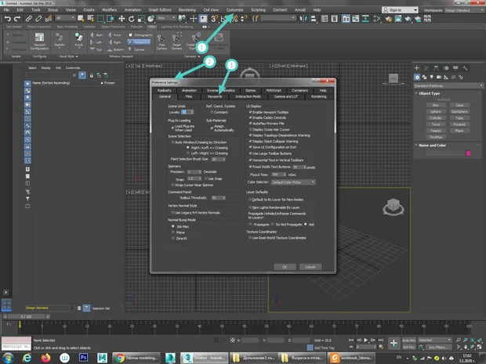Enable Display Cross Hair Cursor checkbox

tap(249, 129)
